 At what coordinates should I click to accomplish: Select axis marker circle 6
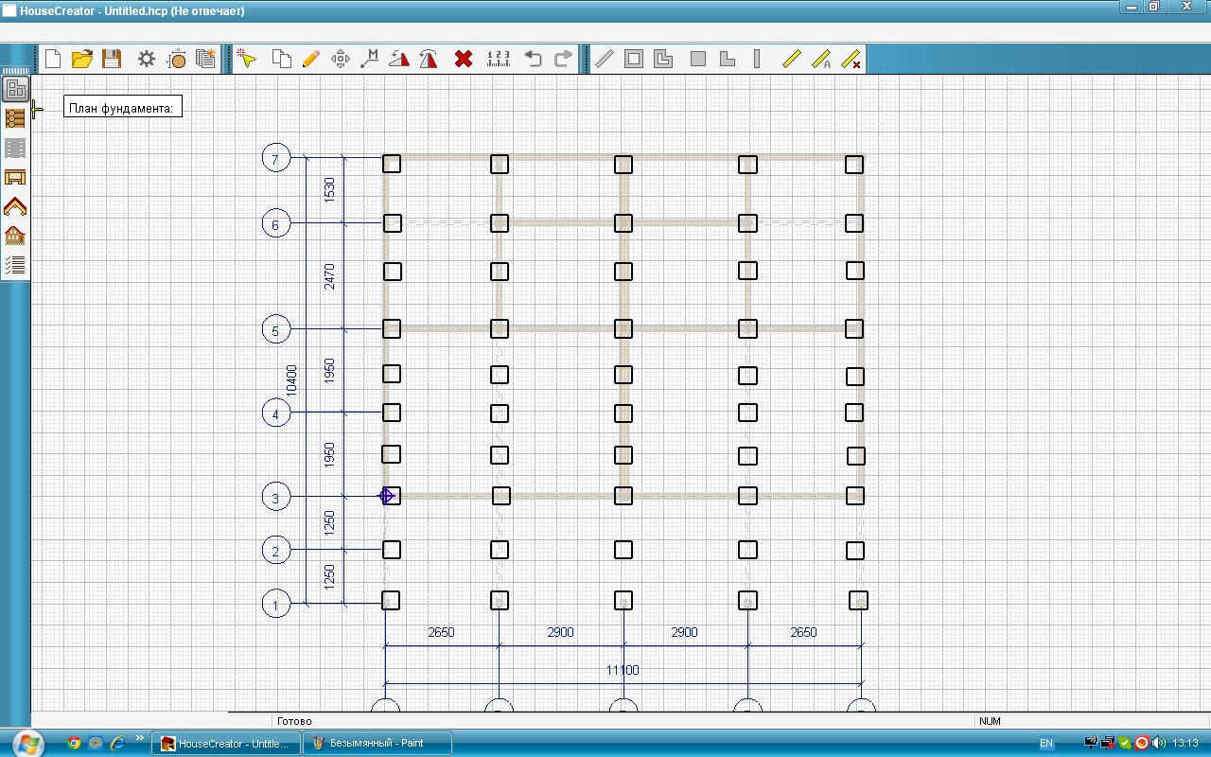[x=275, y=224]
